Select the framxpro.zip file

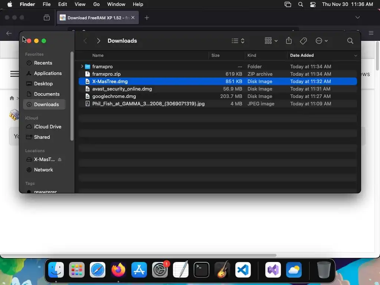[217, 74]
